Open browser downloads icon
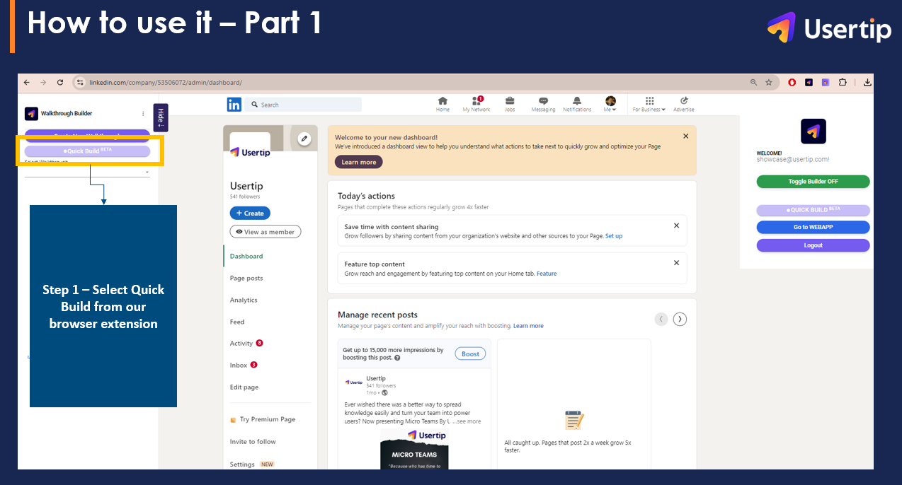Viewport: 902px width, 485px height. tap(867, 83)
